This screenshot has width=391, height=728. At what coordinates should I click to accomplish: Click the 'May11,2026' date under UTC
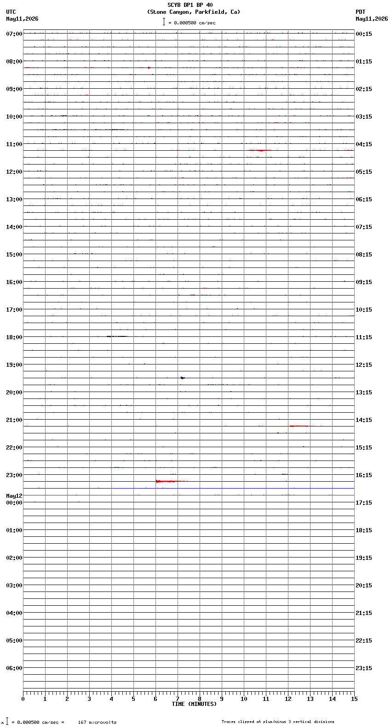(22, 19)
